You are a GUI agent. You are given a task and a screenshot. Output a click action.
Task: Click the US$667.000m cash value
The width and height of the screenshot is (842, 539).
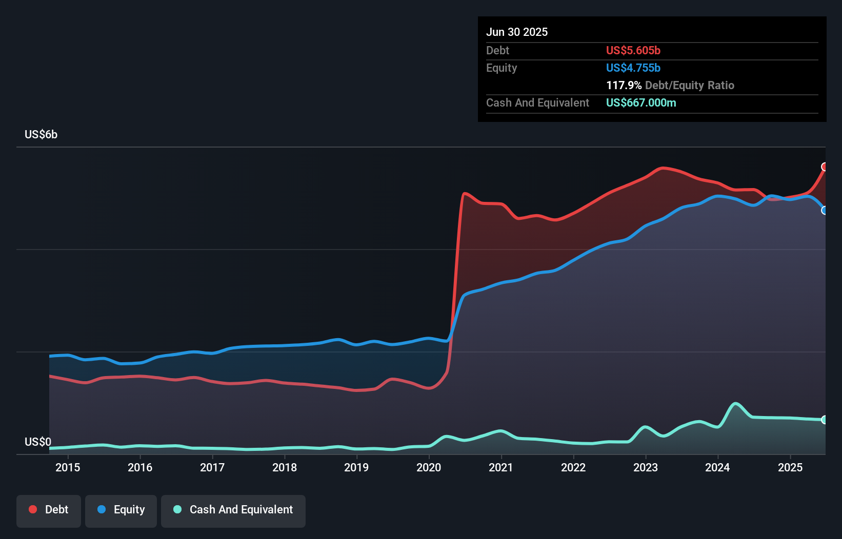pyautogui.click(x=641, y=102)
